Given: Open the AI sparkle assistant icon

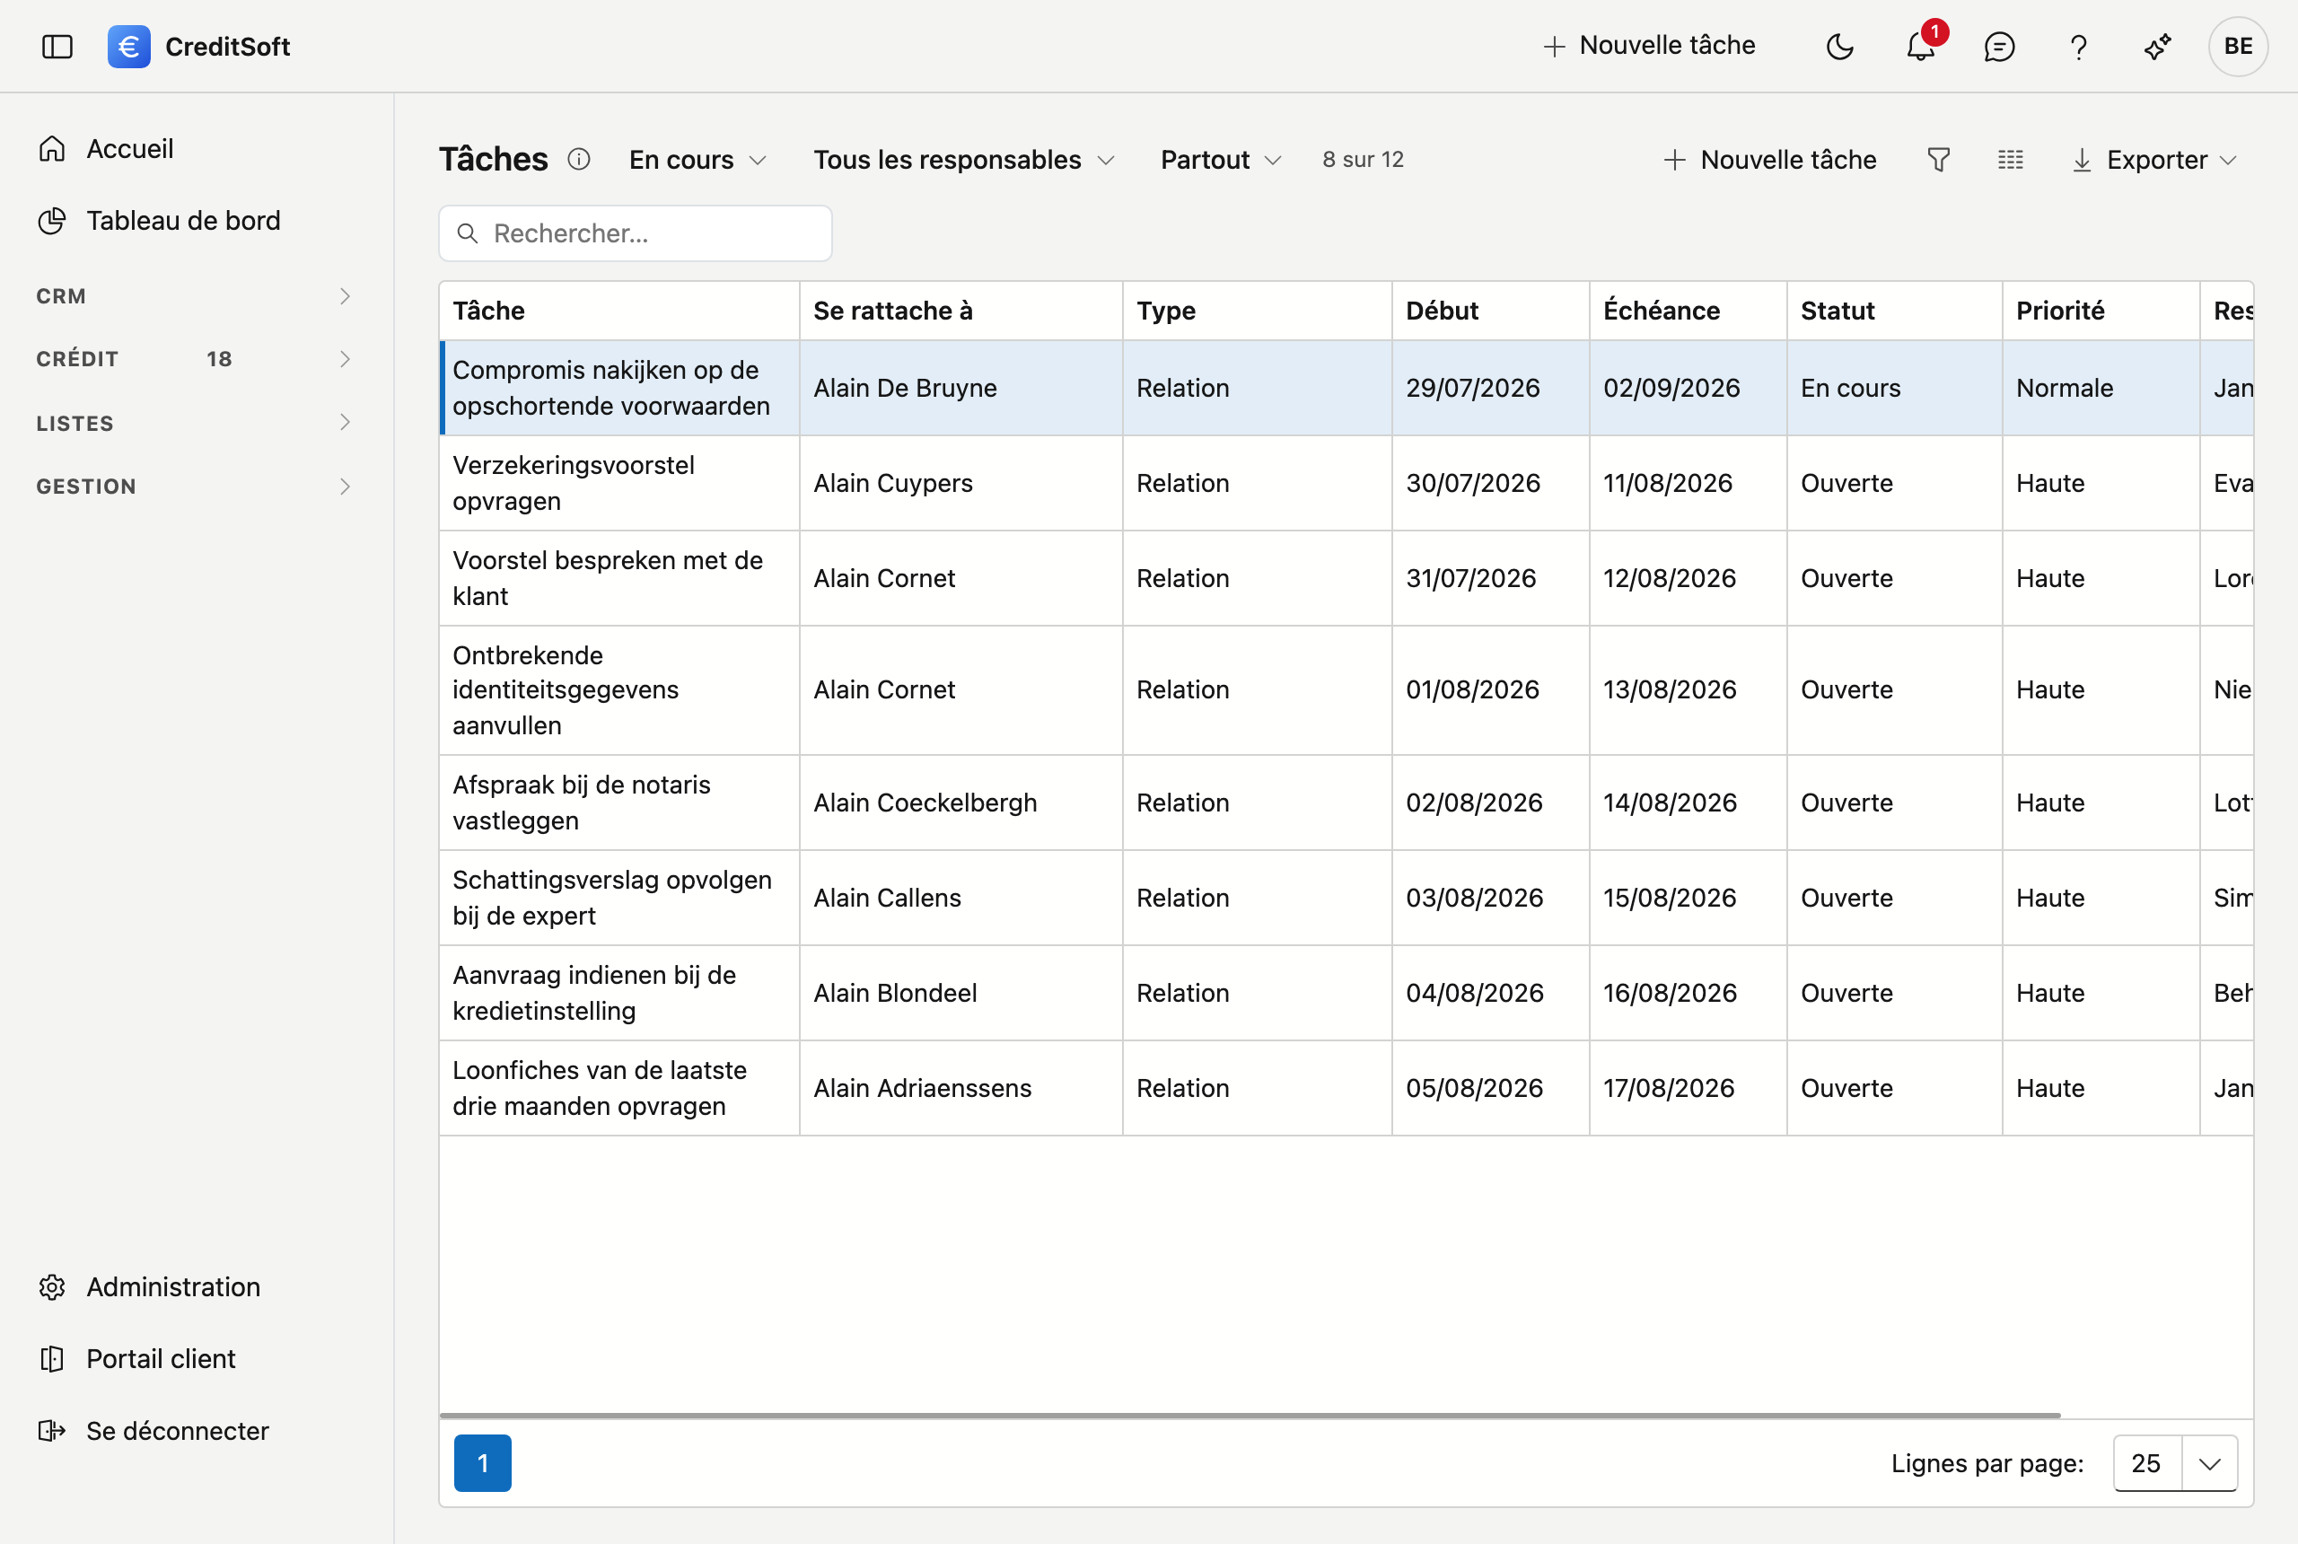Looking at the screenshot, I should click(2157, 47).
